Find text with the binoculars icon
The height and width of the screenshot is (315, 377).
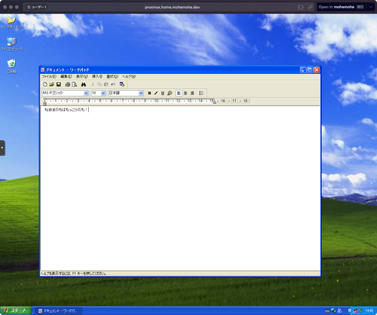[84, 84]
